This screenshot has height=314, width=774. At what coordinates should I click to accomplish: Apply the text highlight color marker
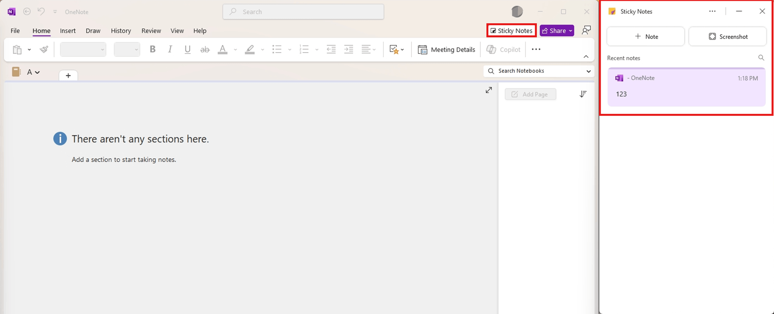coord(250,49)
